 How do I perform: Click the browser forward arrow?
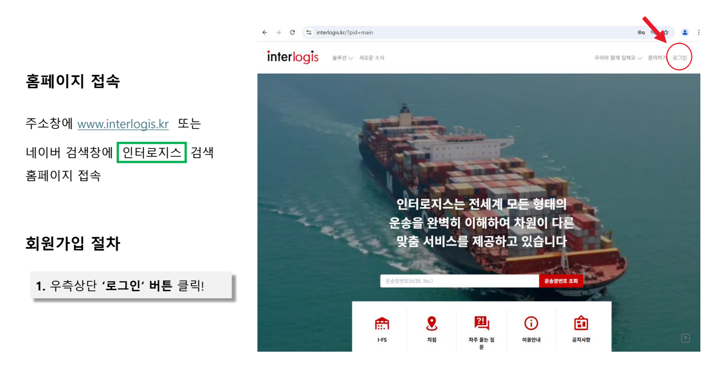tap(278, 33)
